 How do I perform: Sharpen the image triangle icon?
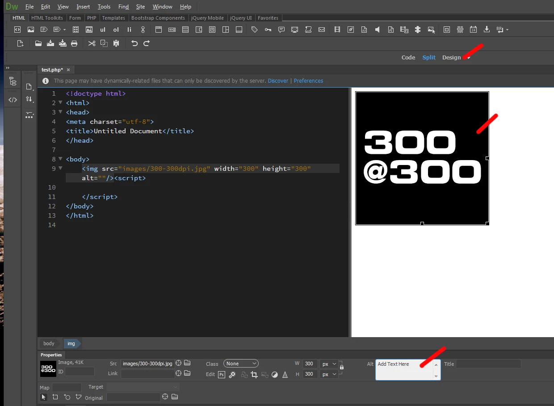click(x=285, y=375)
